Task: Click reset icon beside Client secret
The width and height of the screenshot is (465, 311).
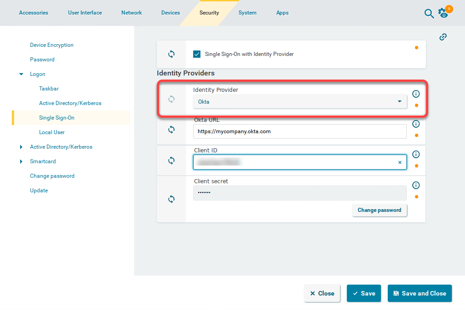Action: coord(171,199)
